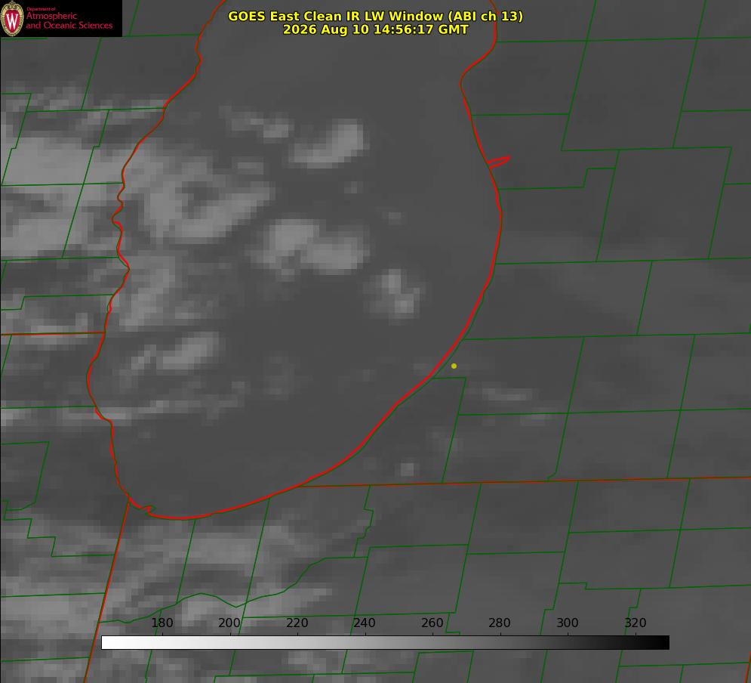
Task: Click the "Atmospheric and Oceanic Sciences" department text
Action: 69,20
